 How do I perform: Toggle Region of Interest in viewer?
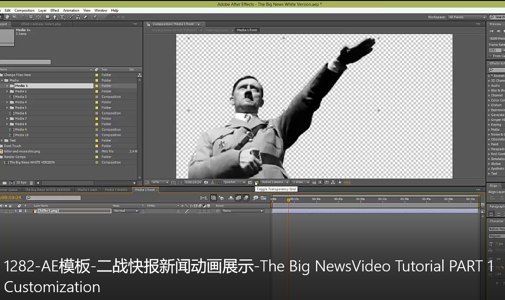pos(250,182)
